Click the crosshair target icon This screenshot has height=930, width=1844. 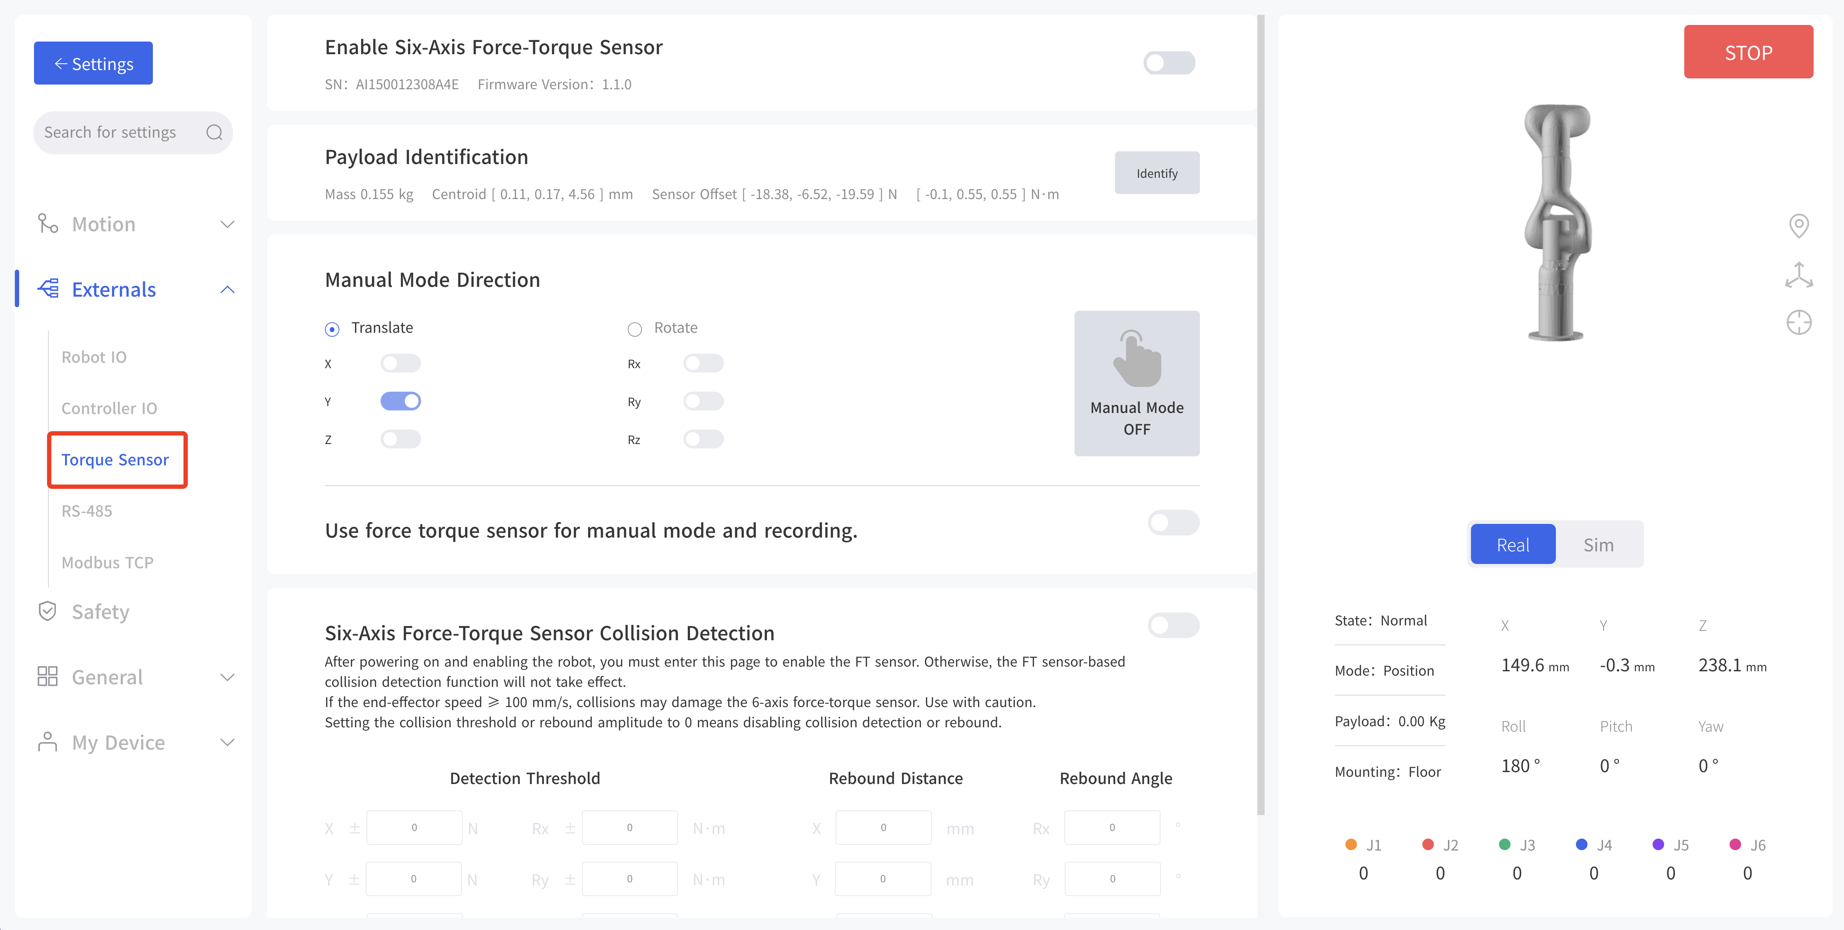[1798, 323]
